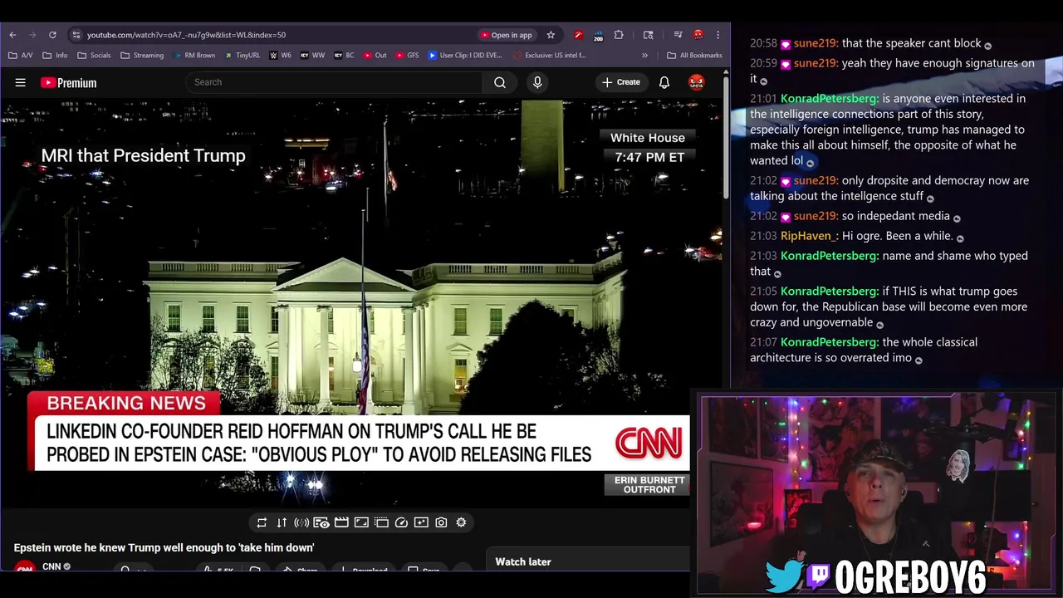The width and height of the screenshot is (1063, 598).
Task: Click the Watch later playlist header
Action: (x=523, y=561)
